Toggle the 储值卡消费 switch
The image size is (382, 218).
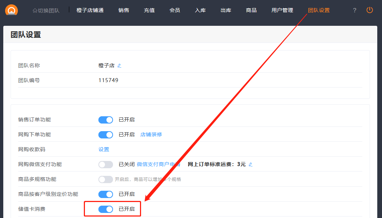pyautogui.click(x=106, y=209)
